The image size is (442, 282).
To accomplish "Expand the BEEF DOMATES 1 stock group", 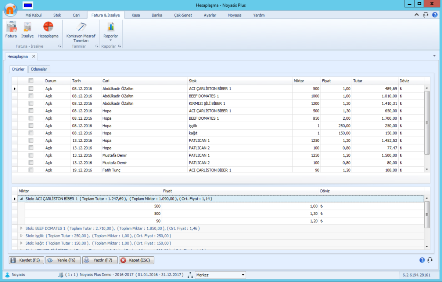I will tap(21, 228).
